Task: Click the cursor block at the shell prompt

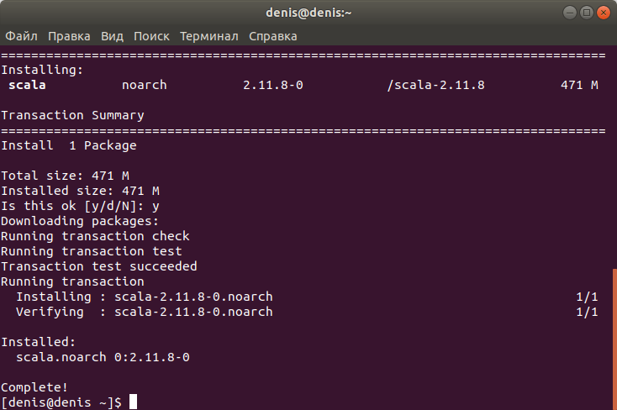Action: coord(134,402)
